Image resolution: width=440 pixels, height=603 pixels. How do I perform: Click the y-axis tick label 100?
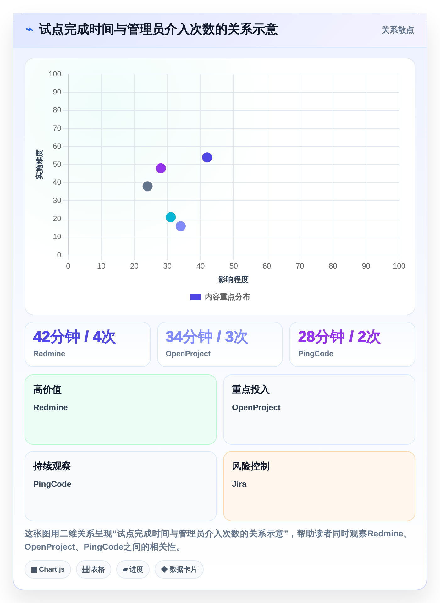click(x=55, y=74)
